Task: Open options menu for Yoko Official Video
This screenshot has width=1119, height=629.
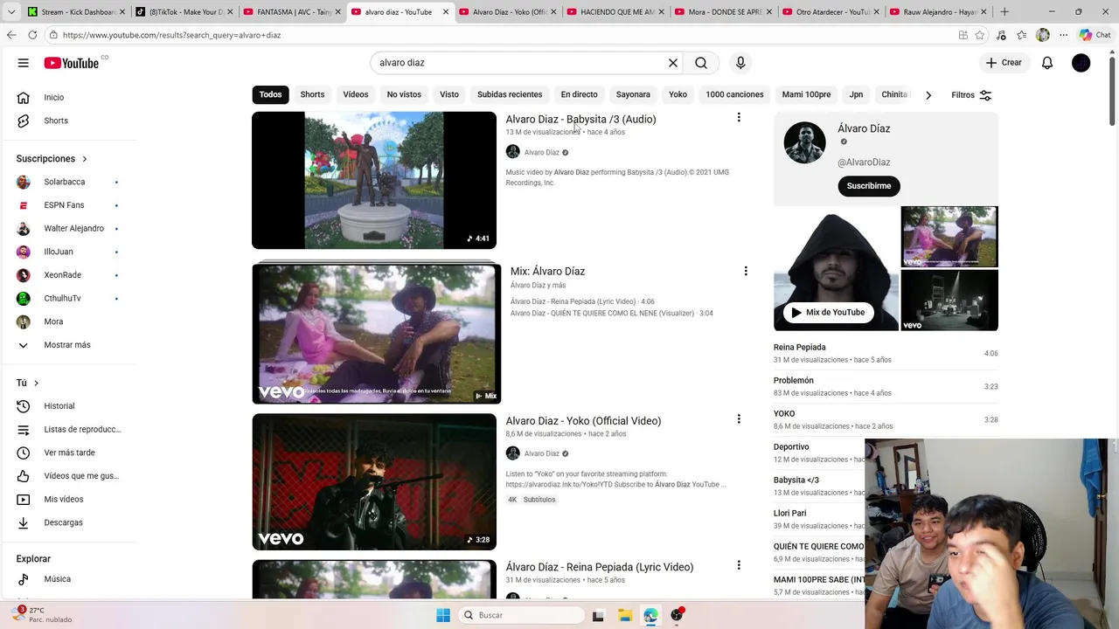Action: pos(739,419)
